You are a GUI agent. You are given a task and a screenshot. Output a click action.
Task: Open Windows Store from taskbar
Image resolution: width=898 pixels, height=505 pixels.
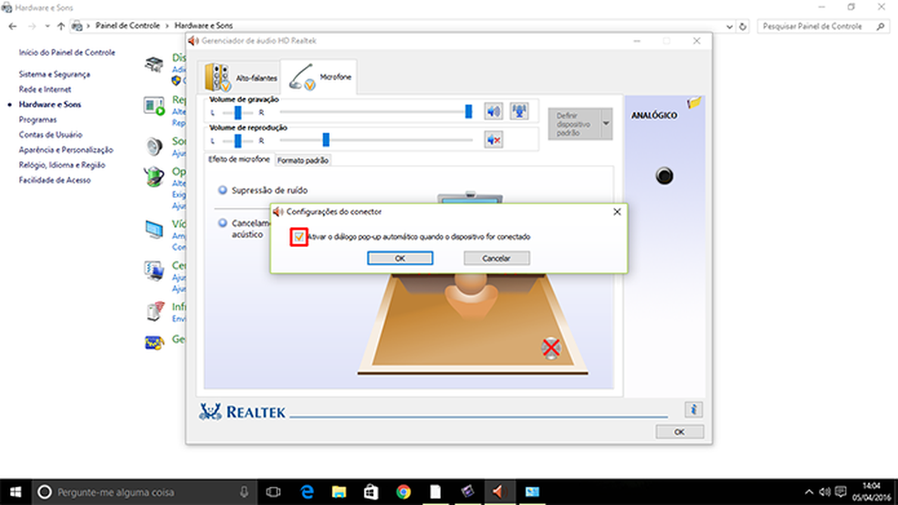pyautogui.click(x=371, y=492)
